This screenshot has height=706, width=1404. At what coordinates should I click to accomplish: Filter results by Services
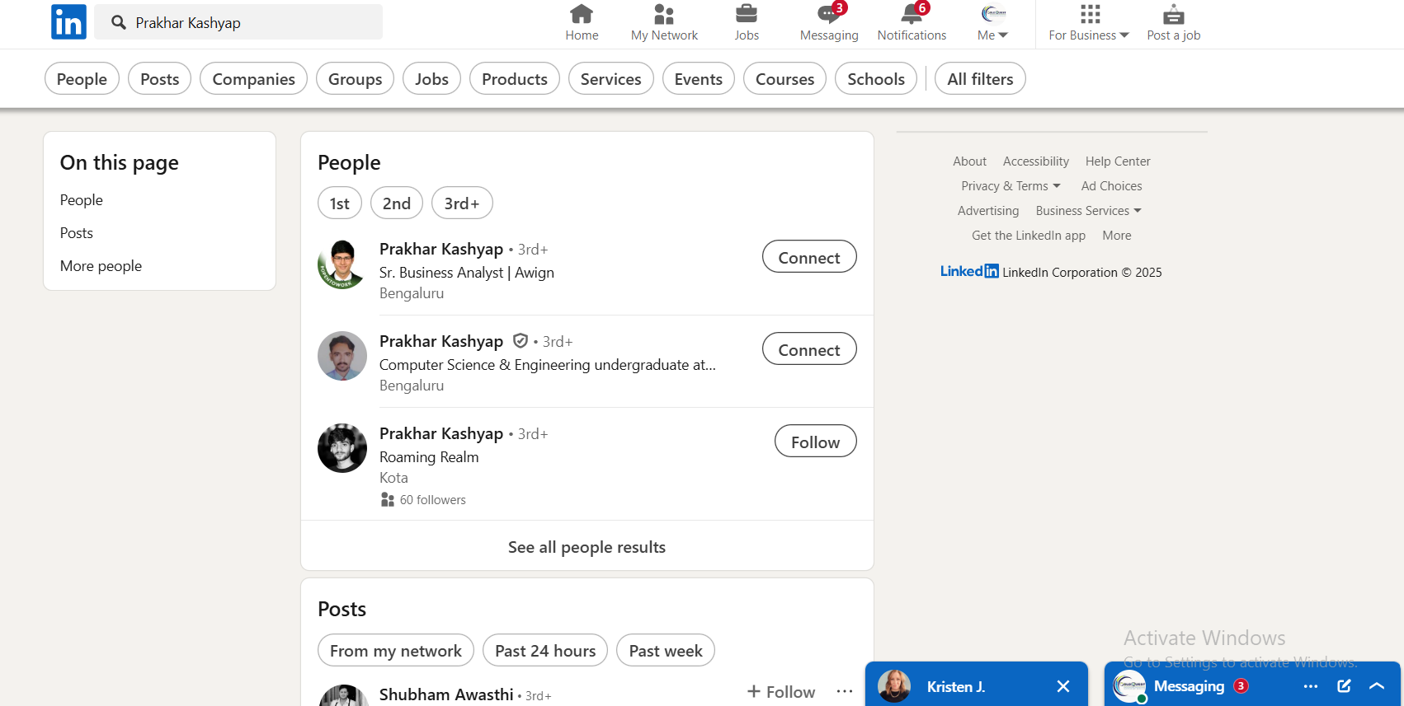611,79
